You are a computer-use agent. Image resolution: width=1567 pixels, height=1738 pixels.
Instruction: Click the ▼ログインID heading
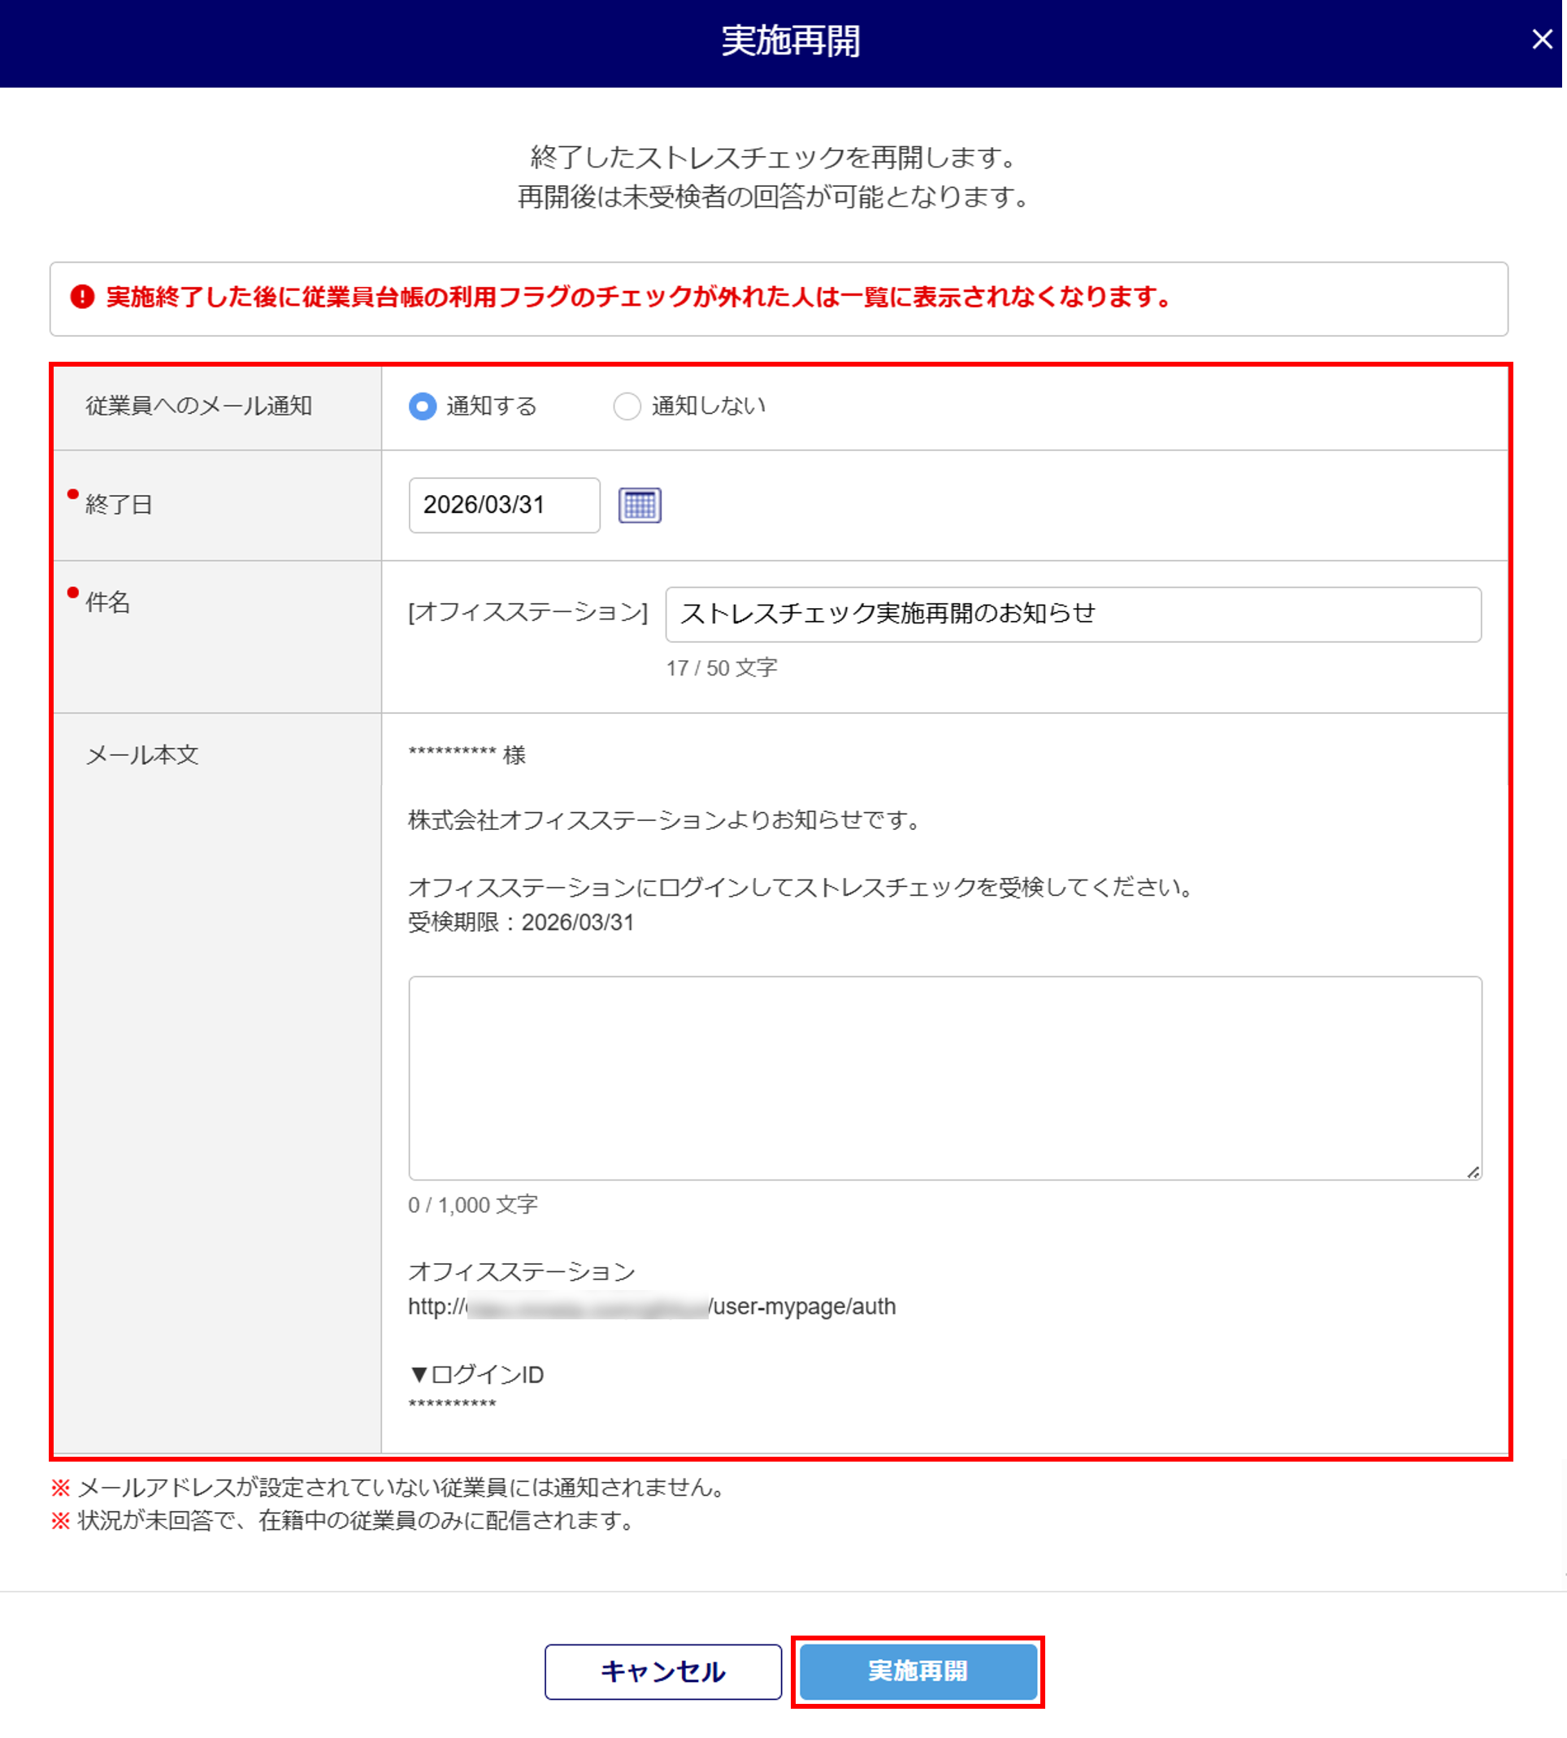tap(476, 1375)
